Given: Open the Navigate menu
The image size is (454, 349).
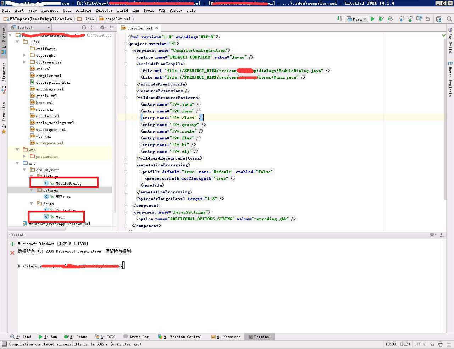Looking at the screenshot, I should click(x=50, y=10).
